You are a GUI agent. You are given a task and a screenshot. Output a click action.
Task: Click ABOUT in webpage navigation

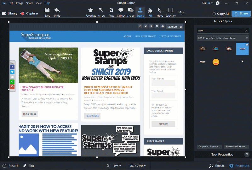(127, 36)
